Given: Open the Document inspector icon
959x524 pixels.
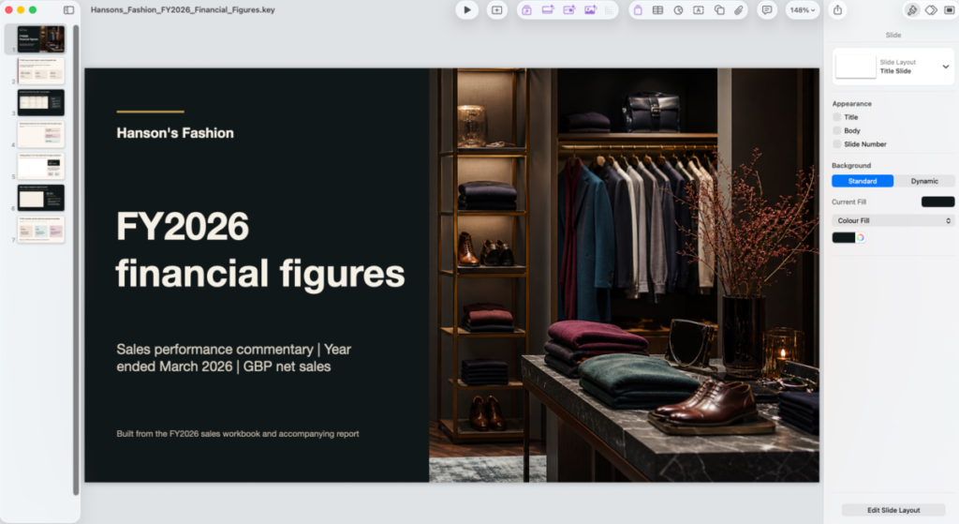Looking at the screenshot, I should click(x=950, y=9).
